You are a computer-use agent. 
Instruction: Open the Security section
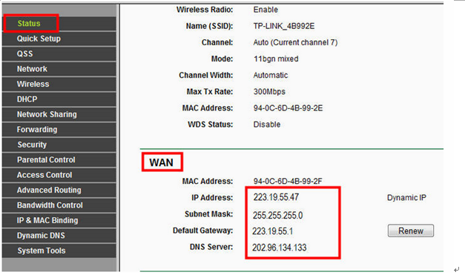tap(32, 145)
